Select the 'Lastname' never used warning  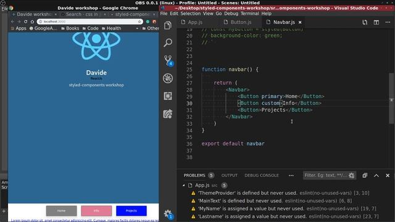285,216
